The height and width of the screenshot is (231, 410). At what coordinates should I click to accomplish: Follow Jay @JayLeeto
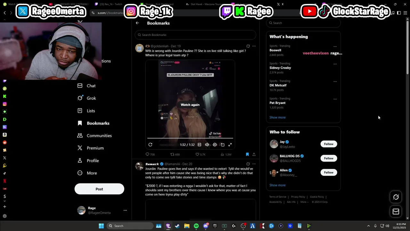point(329,144)
